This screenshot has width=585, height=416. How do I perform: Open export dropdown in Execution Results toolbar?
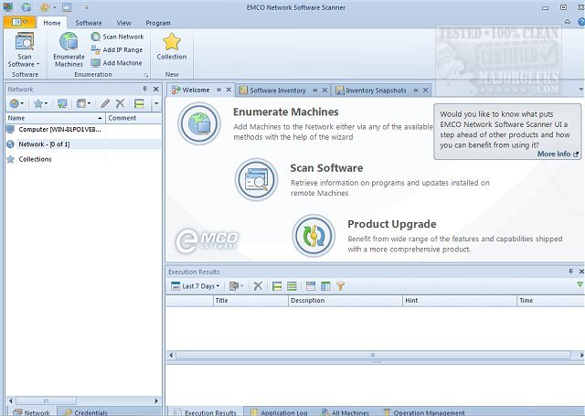tap(236, 286)
